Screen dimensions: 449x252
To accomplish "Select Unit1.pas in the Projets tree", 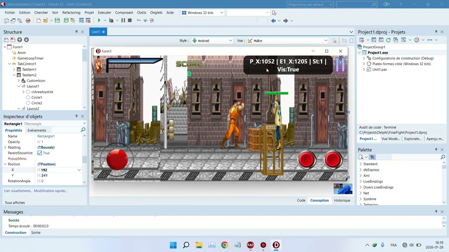I will pyautogui.click(x=380, y=69).
